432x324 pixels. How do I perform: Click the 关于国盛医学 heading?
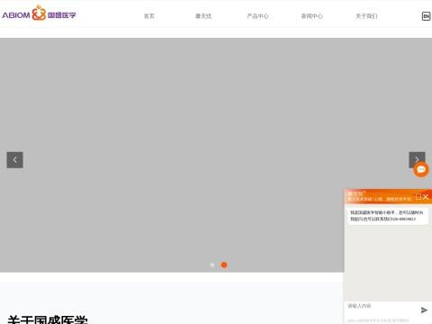[x=48, y=319]
